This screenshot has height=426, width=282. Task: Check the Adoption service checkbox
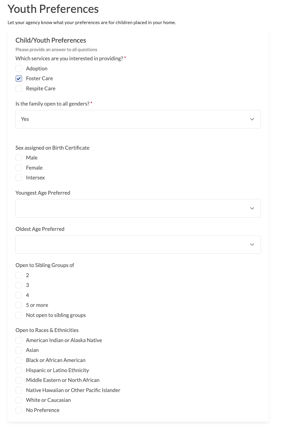19,69
